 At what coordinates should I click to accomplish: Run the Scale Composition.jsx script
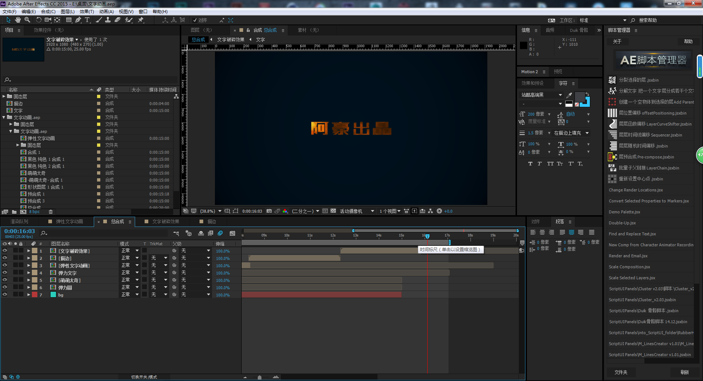coord(629,267)
